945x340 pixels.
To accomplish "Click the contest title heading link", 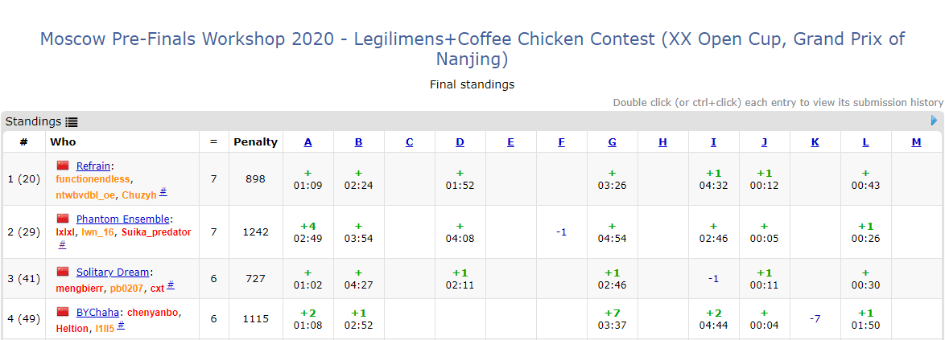I will click(x=472, y=49).
